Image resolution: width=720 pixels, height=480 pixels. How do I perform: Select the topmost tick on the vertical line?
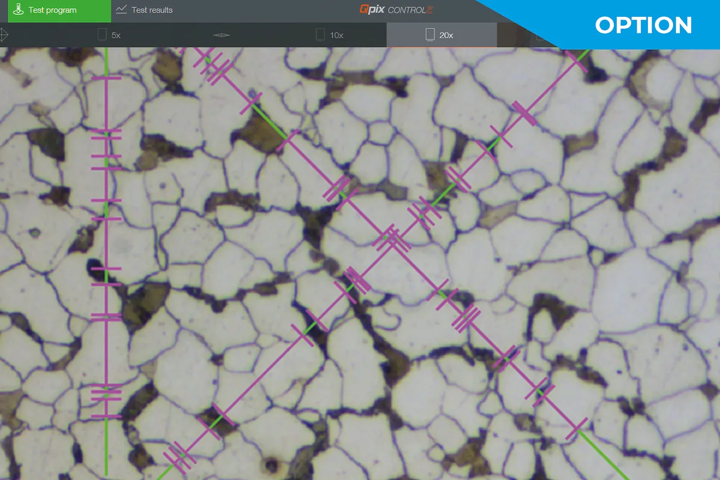(x=106, y=78)
